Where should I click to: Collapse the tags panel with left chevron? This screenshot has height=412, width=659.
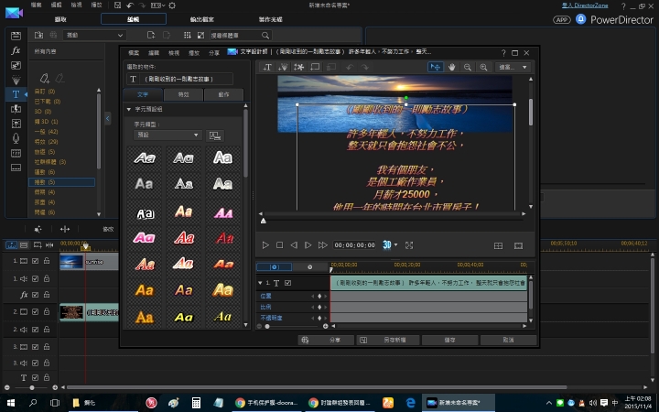[108, 118]
